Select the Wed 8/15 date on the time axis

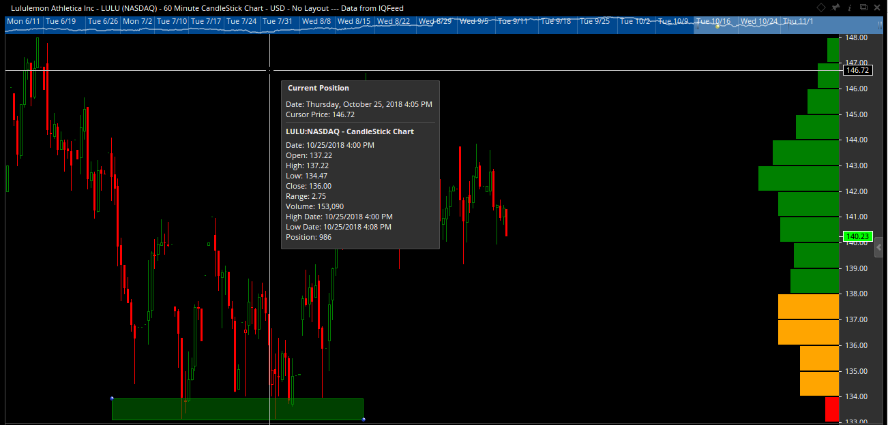point(354,21)
